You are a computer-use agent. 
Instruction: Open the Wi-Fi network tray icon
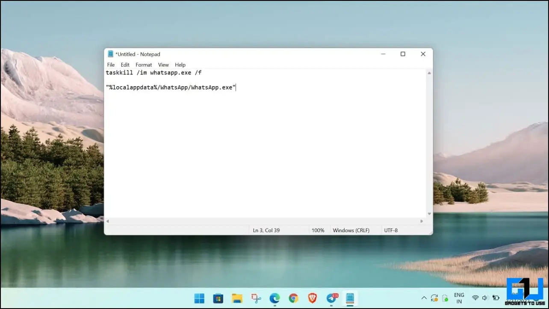coord(475,298)
